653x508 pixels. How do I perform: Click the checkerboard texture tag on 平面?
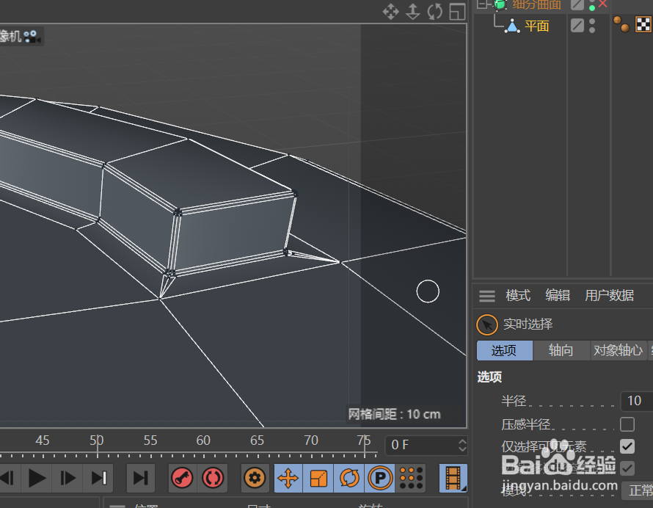click(x=644, y=24)
